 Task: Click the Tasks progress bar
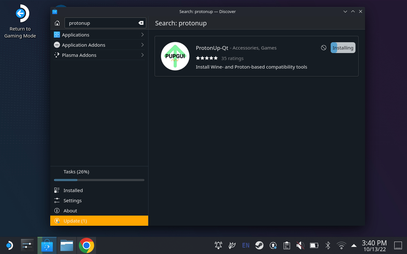tap(99, 180)
